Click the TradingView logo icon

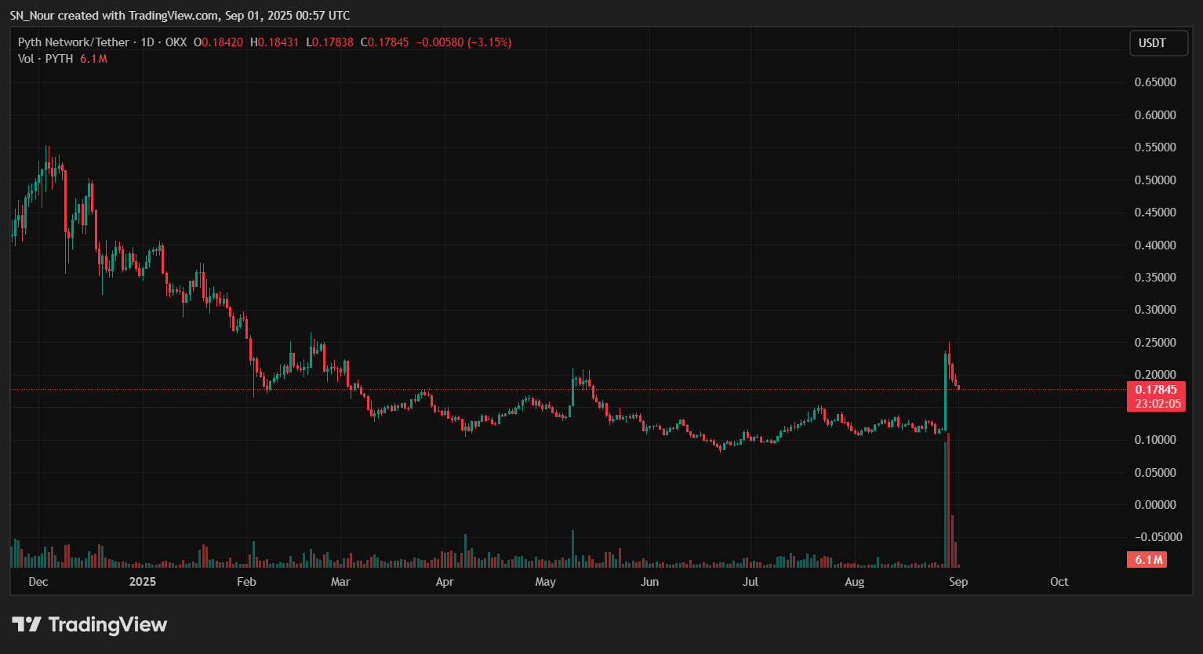(x=27, y=624)
